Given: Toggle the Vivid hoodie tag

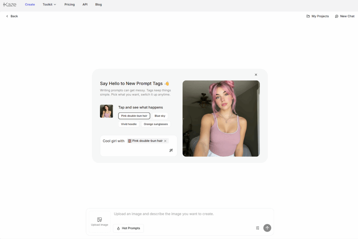Looking at the screenshot, I should [129, 124].
